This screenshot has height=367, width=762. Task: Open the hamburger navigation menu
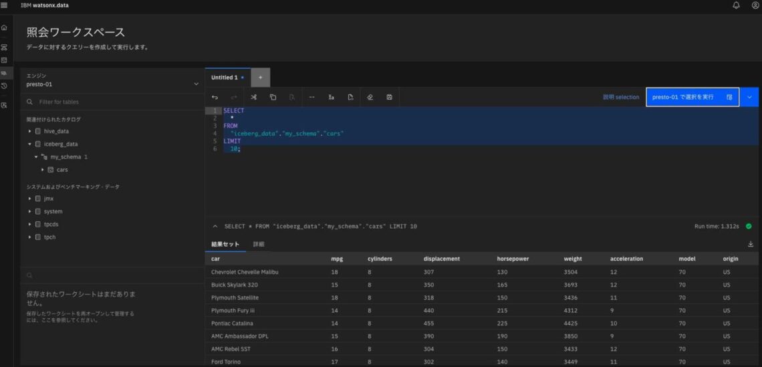[5, 5]
